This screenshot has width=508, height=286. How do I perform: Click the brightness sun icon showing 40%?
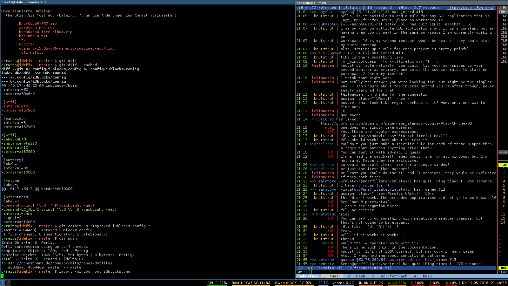pos(447,283)
